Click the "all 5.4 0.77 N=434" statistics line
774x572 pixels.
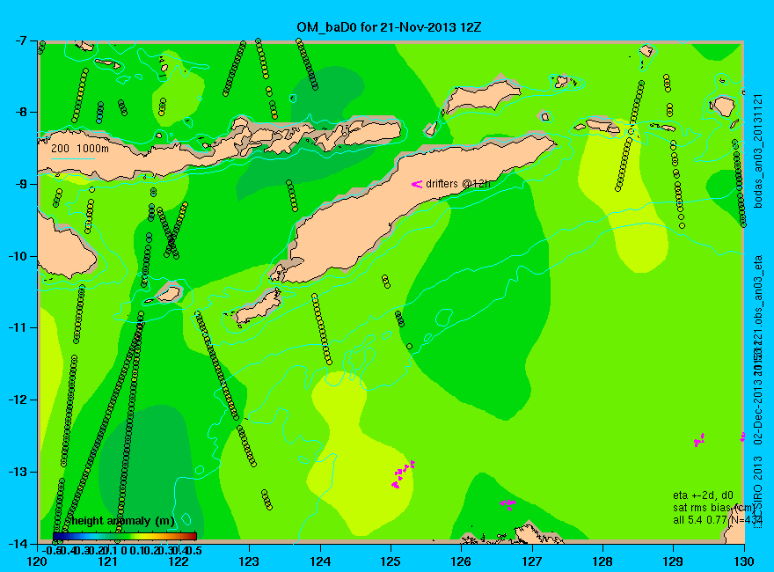[x=718, y=520]
